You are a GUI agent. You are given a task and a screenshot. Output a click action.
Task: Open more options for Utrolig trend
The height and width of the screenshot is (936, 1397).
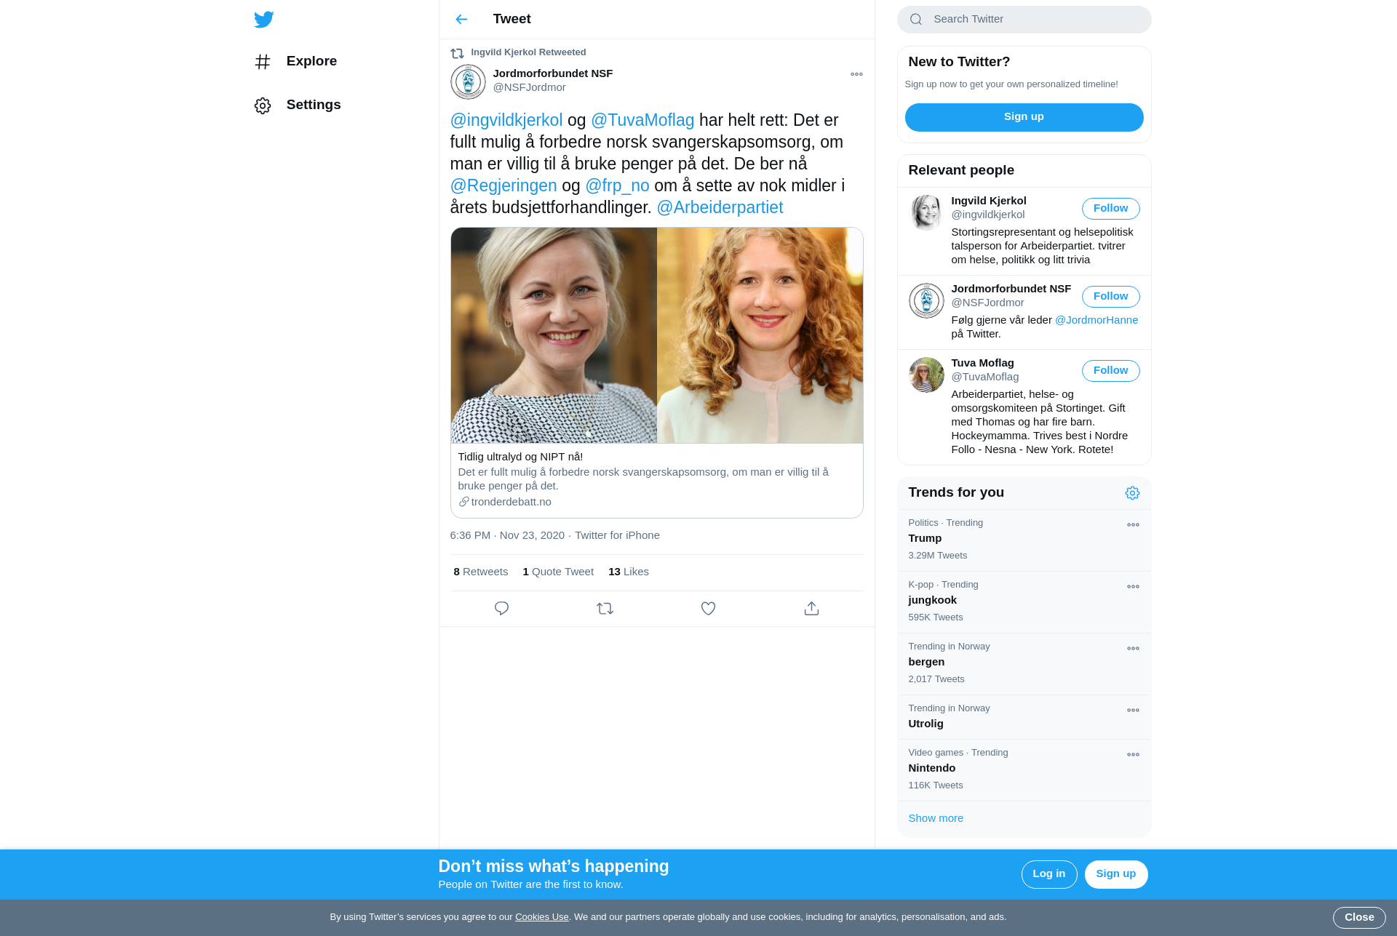pos(1133,710)
